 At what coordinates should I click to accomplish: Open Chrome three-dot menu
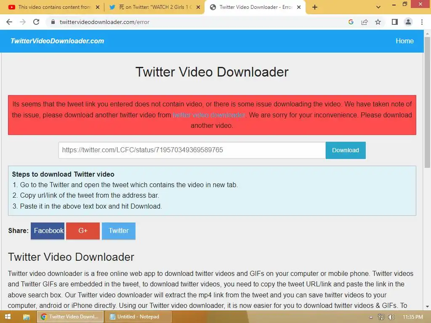[422, 22]
